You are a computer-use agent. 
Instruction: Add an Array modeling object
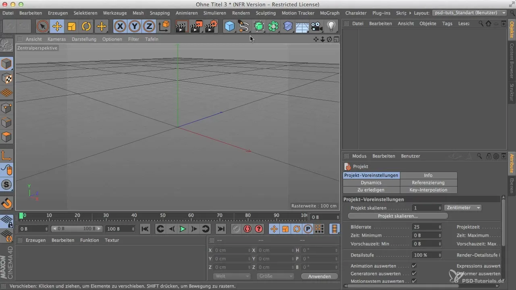273,27
